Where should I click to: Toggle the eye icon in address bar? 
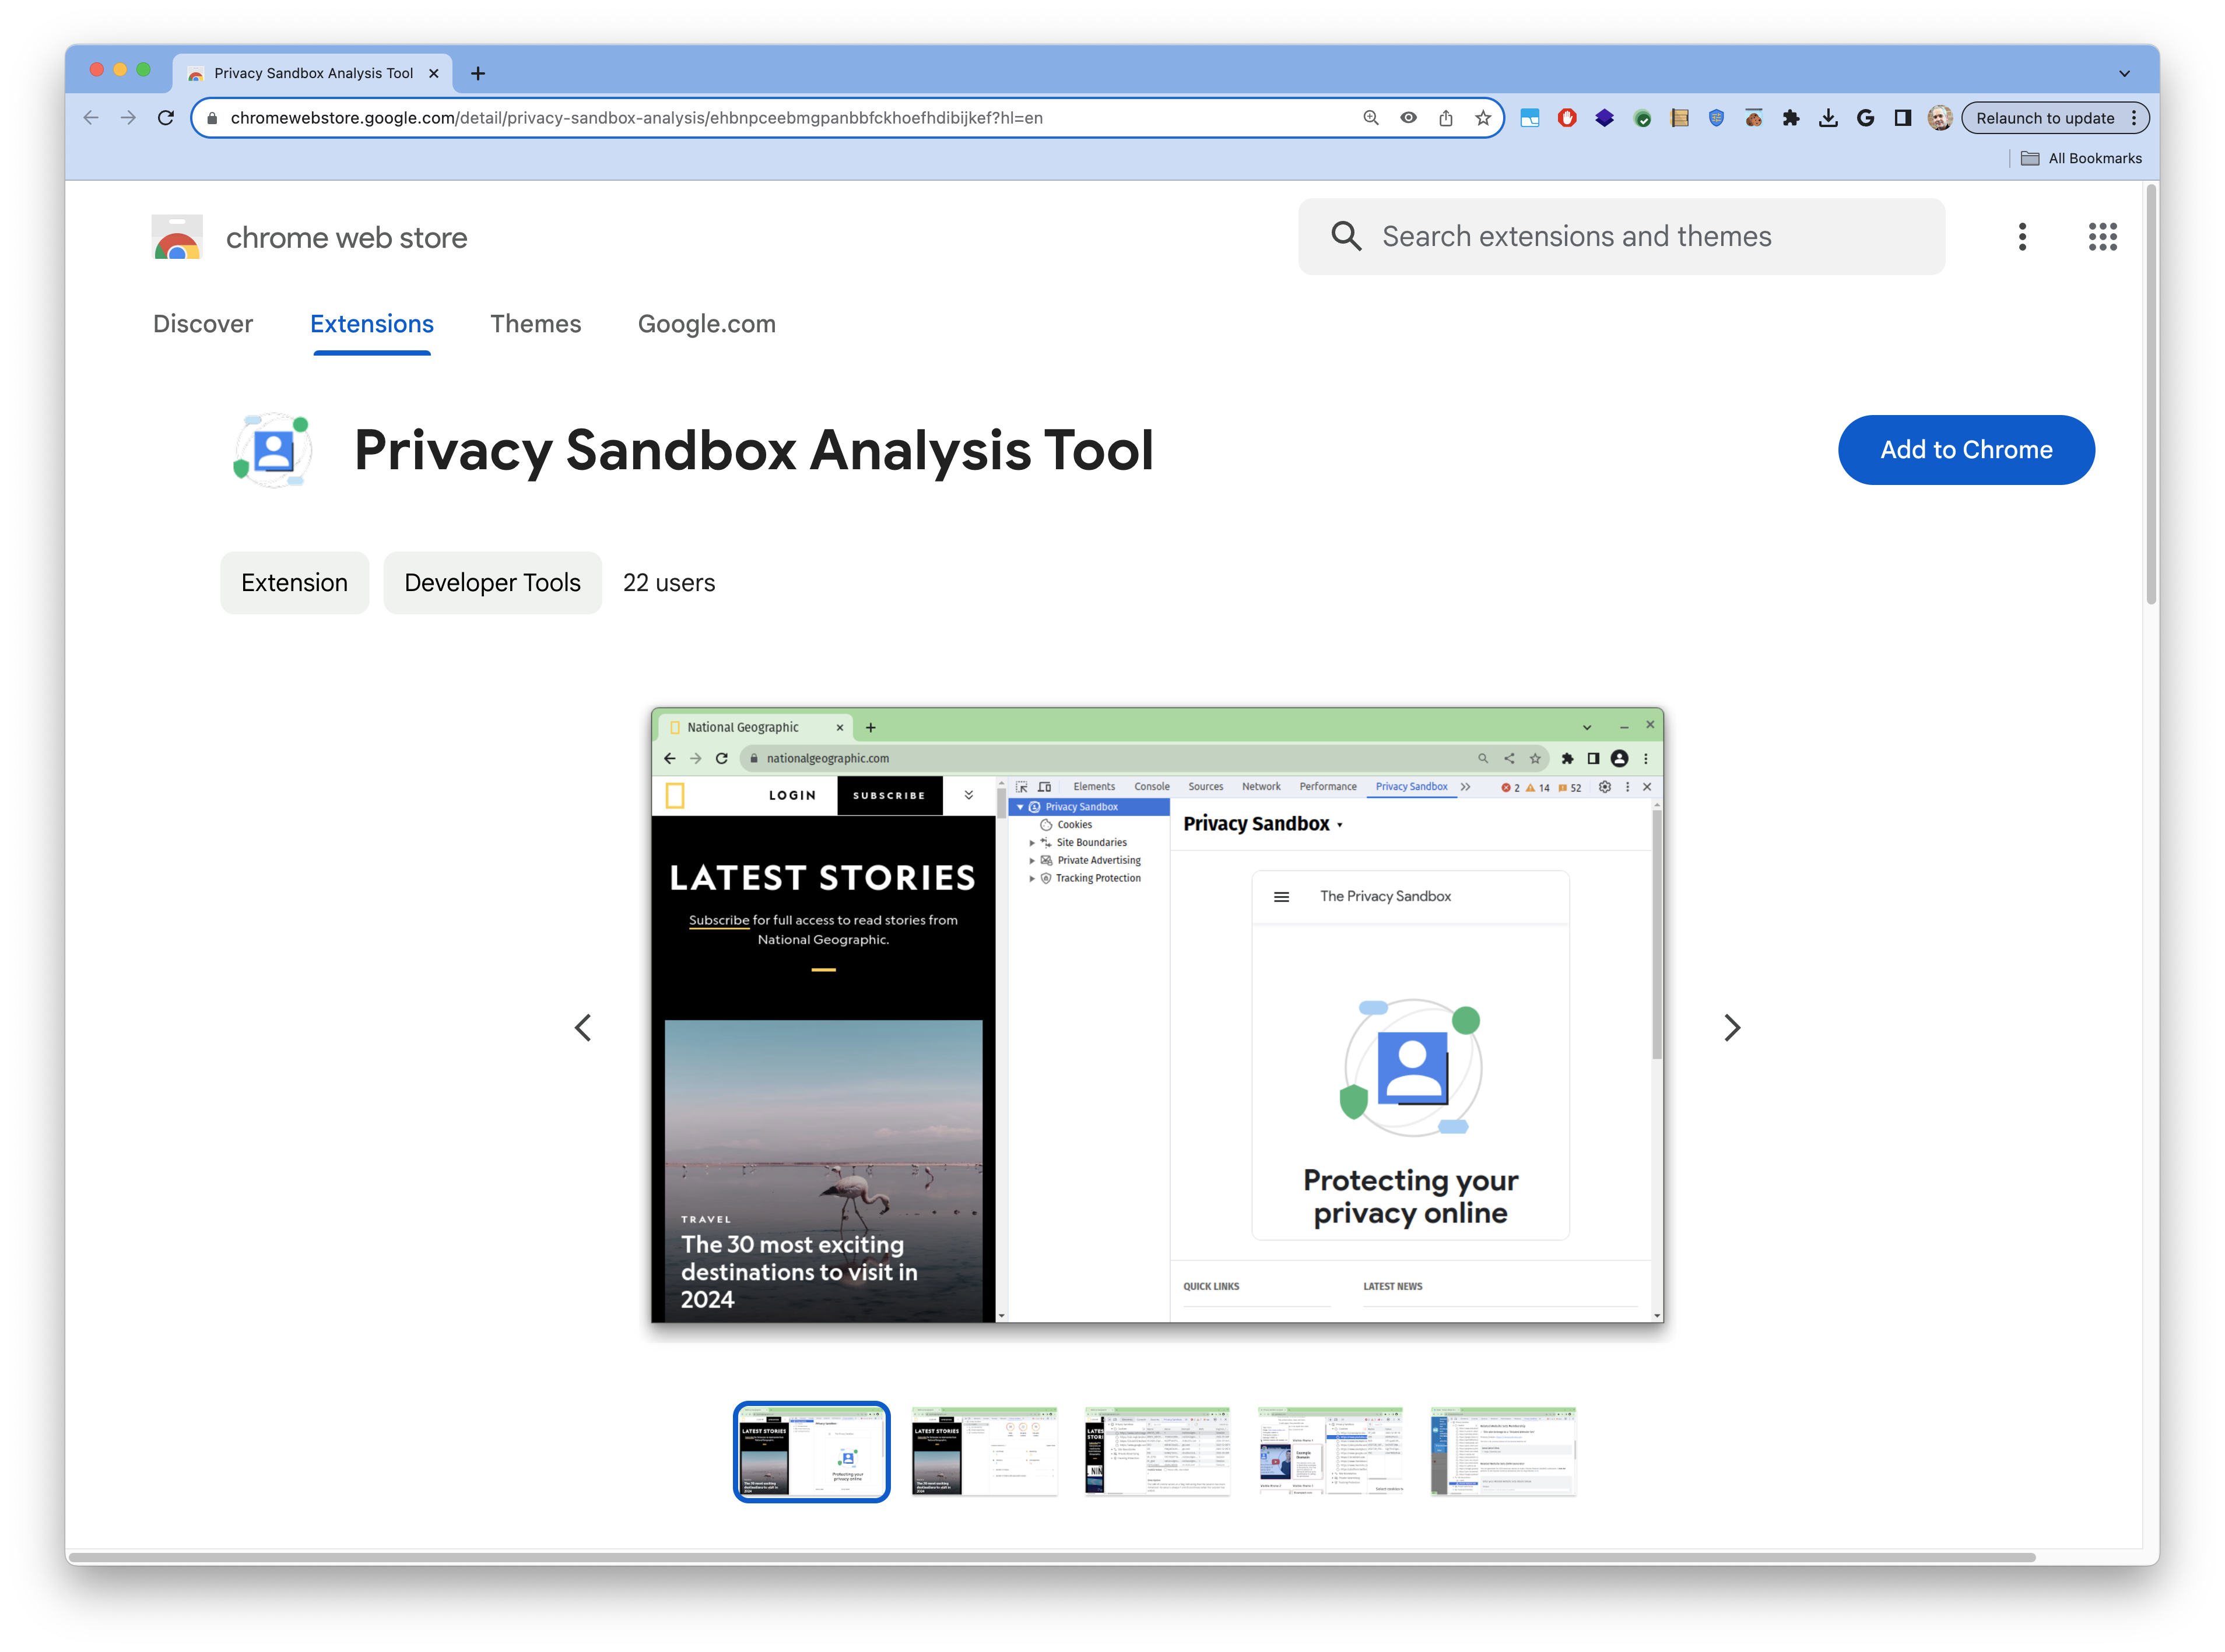click(1408, 118)
